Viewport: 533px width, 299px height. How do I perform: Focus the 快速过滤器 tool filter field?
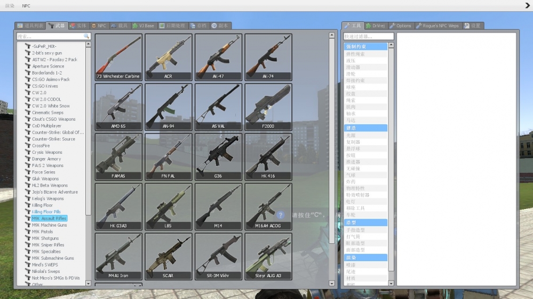[369, 36]
